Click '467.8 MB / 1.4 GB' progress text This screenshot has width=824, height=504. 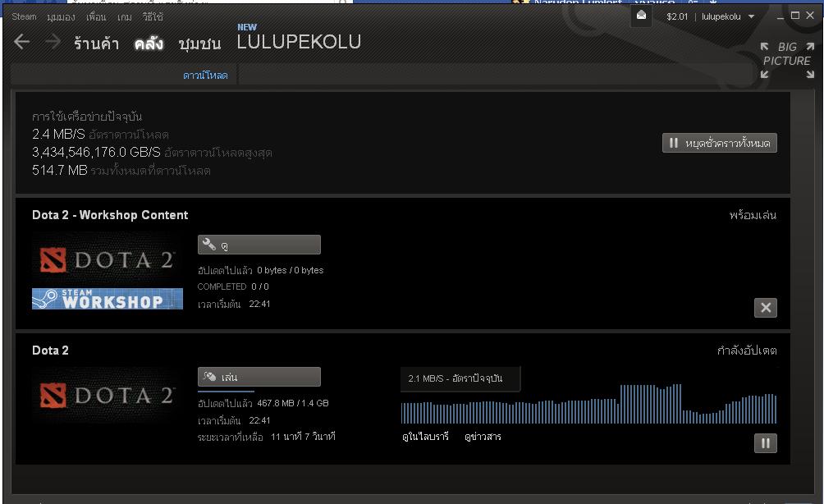(293, 403)
